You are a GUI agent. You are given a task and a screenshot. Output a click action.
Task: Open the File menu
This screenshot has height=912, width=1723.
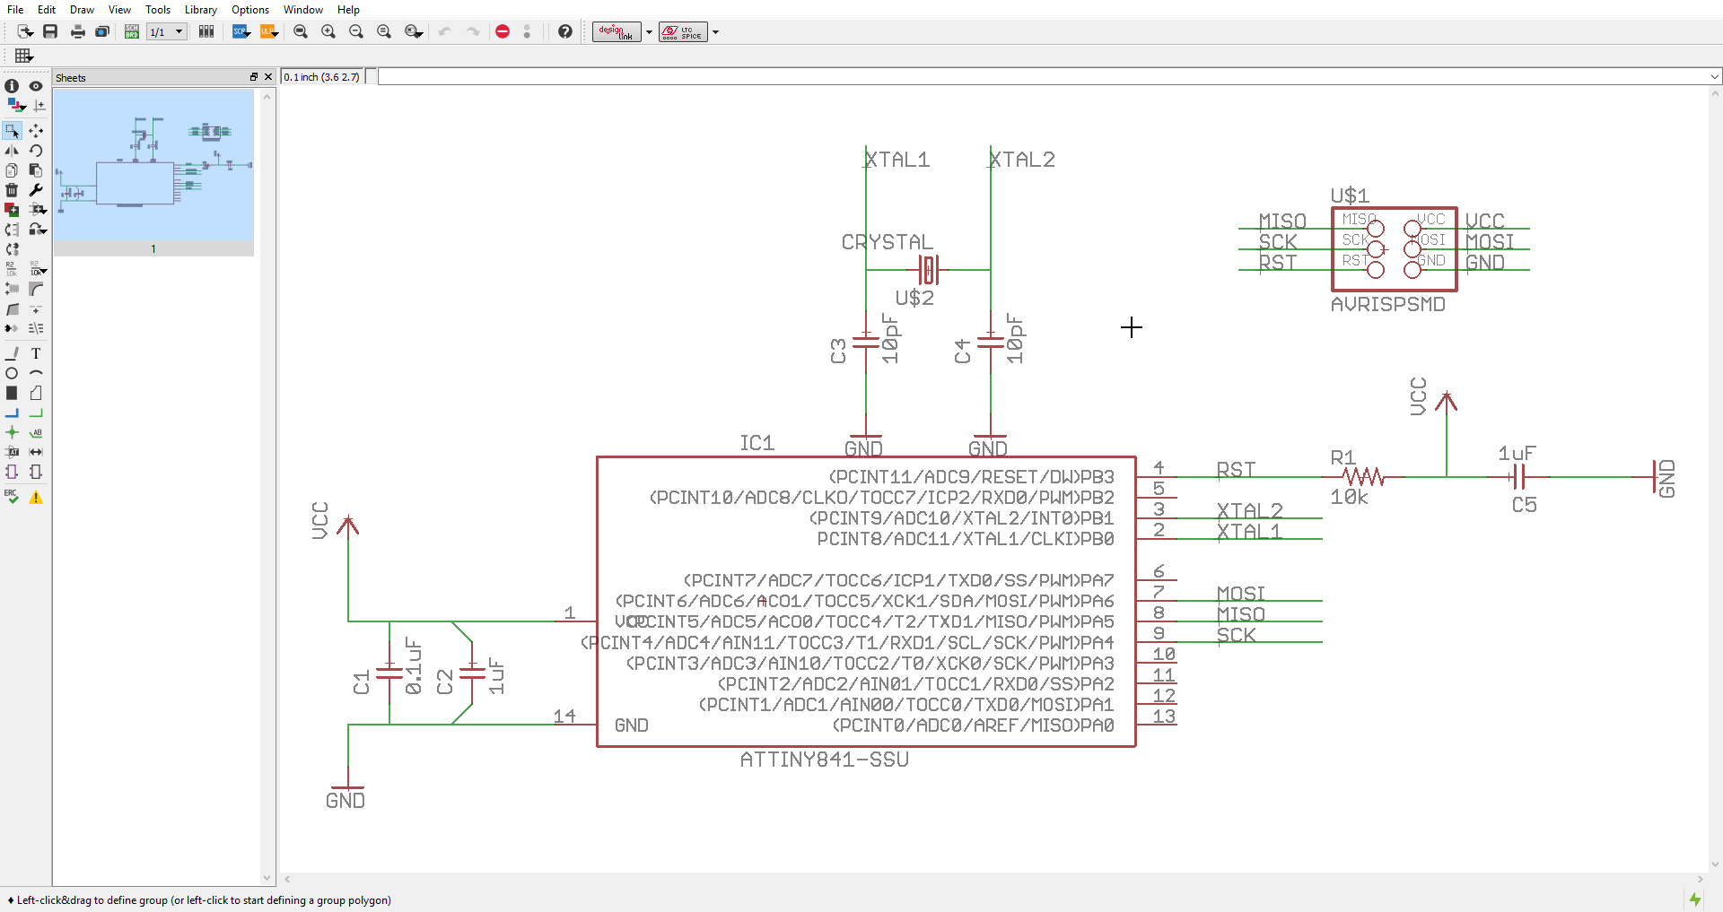(x=15, y=10)
